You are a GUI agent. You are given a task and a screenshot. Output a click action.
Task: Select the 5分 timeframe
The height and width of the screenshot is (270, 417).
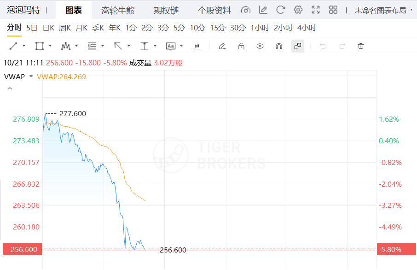(179, 28)
